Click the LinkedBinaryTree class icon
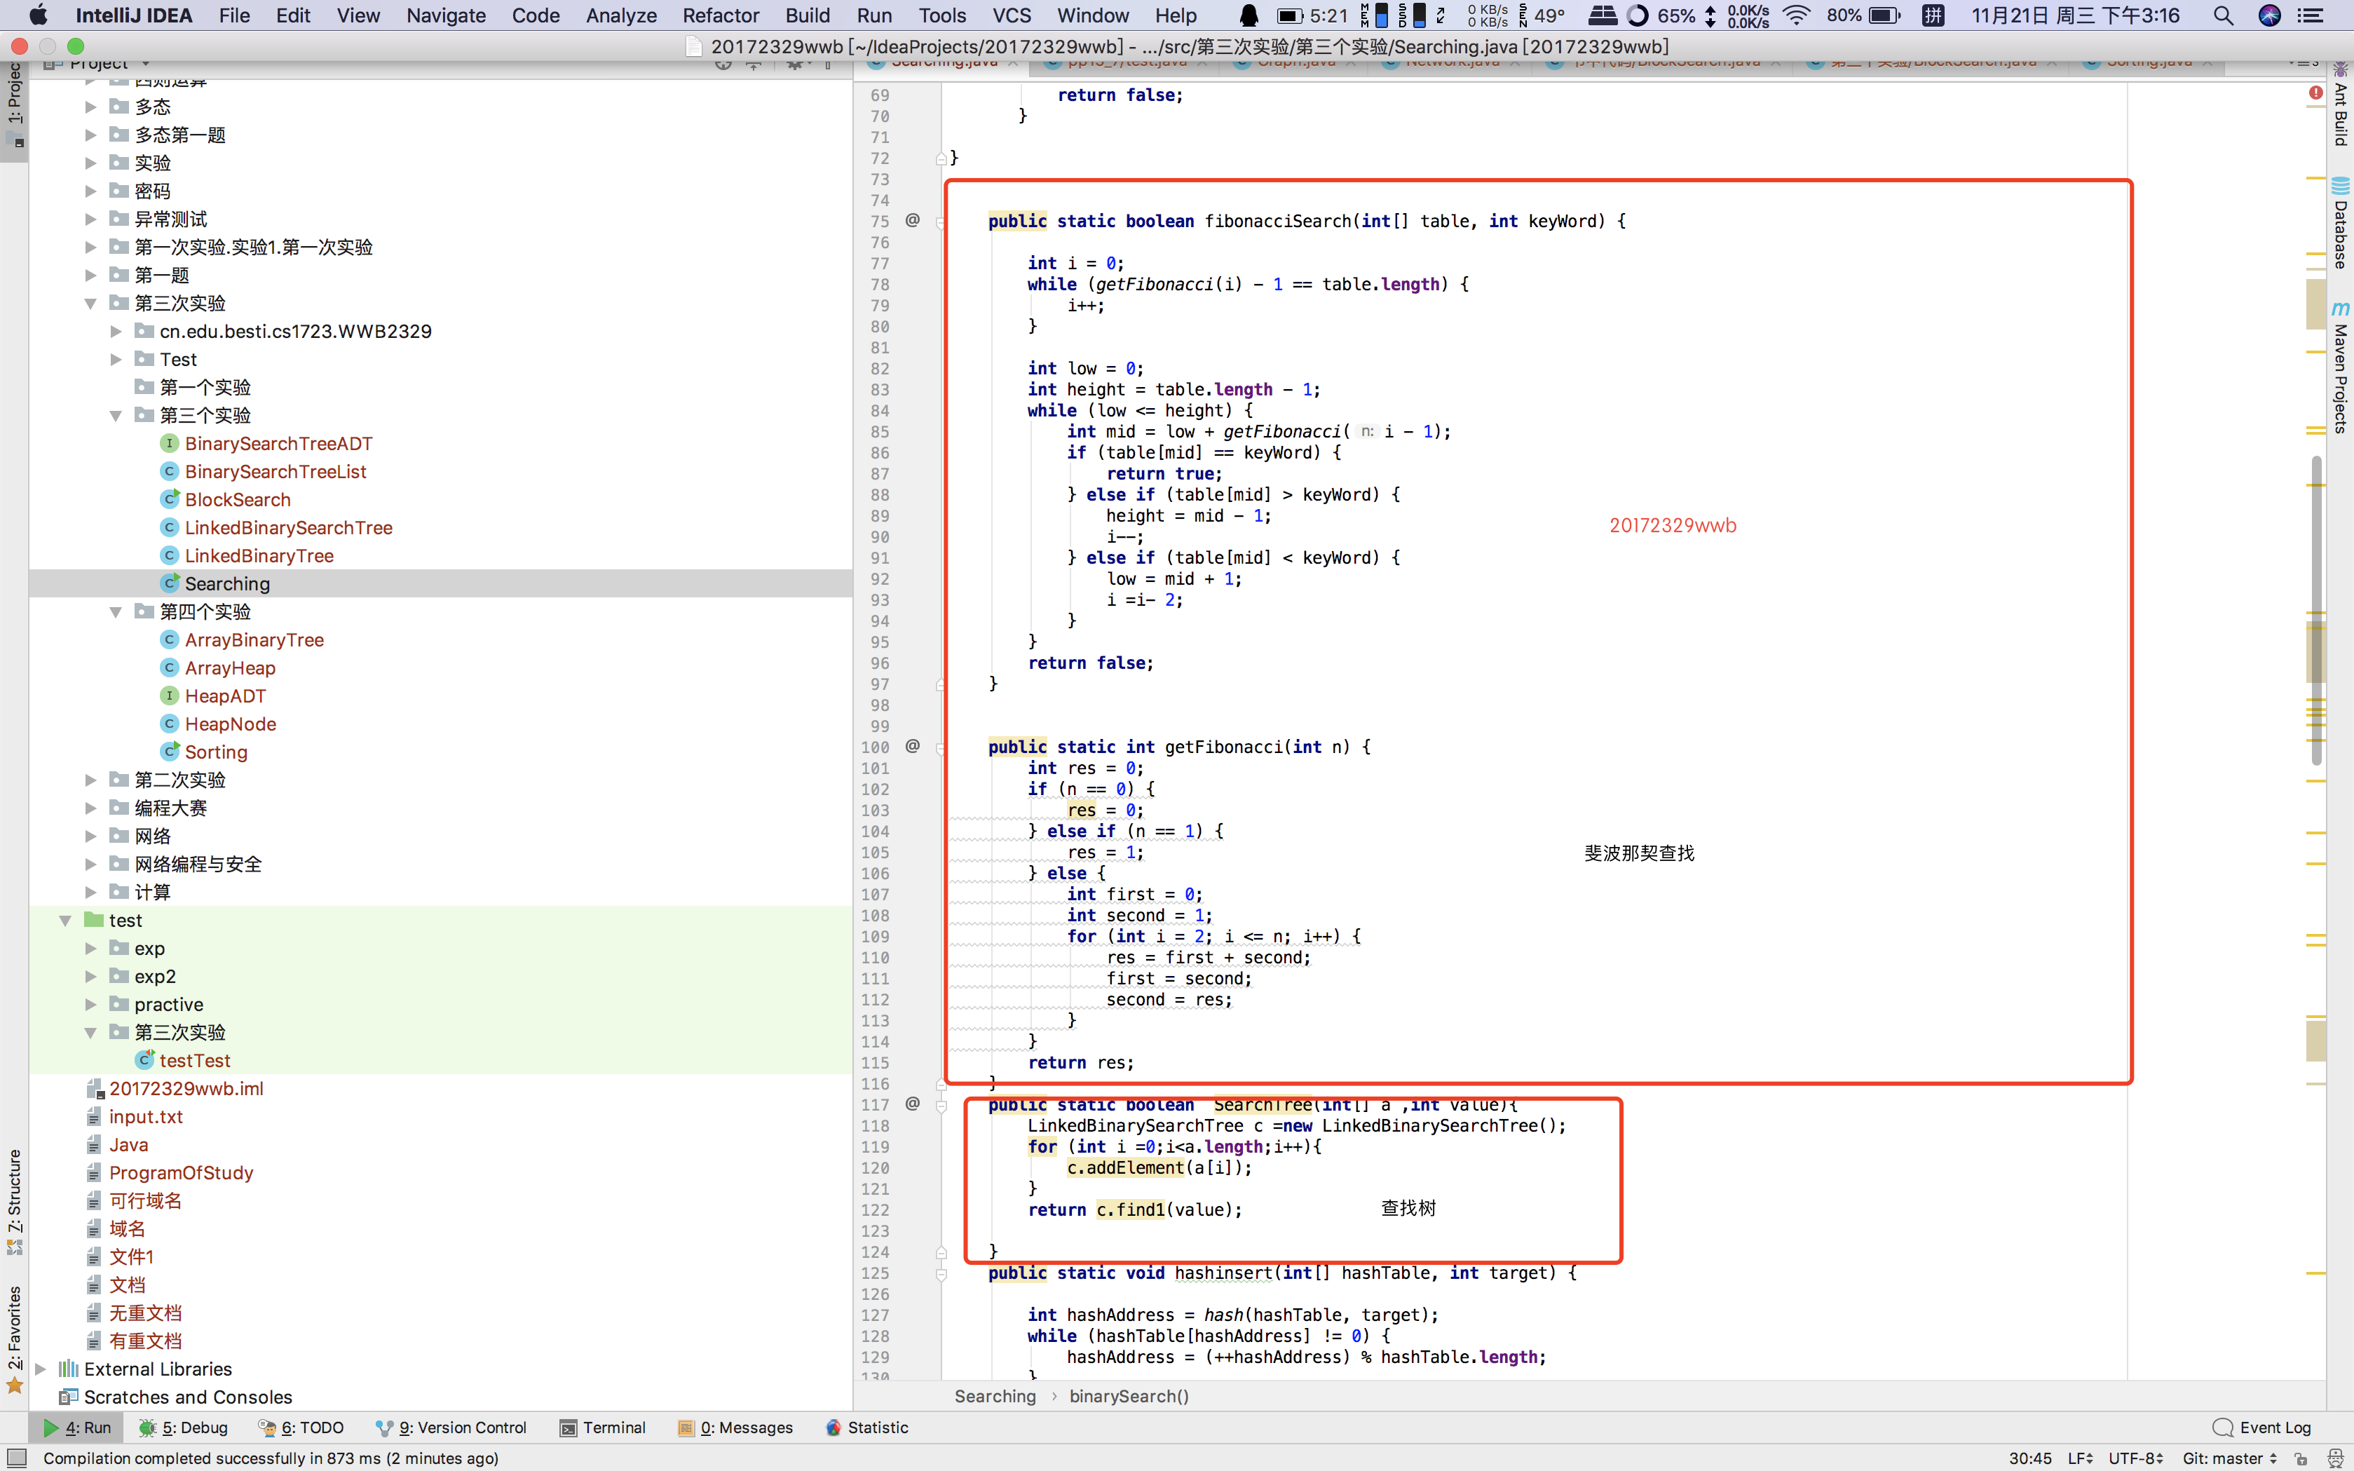 pyautogui.click(x=169, y=555)
